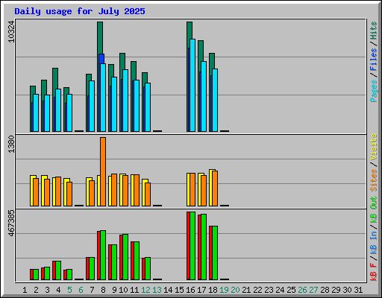Click the orange Sites bar for day 2
This screenshot has height=298, width=382.
point(36,192)
